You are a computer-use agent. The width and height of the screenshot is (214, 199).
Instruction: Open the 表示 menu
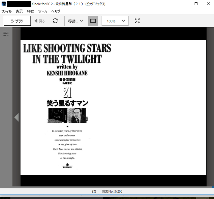coord(19,11)
